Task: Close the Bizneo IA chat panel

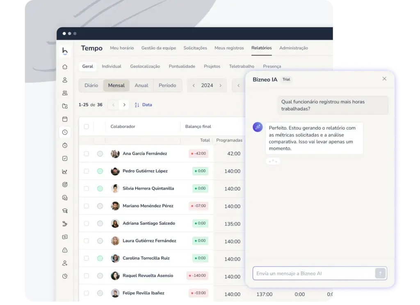Action: pos(384,78)
